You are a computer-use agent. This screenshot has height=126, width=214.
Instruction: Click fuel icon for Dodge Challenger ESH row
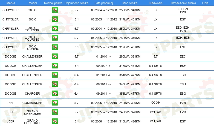pyautogui.click(x=55, y=84)
